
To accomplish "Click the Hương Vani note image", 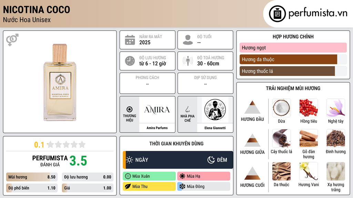I will (x=309, y=171).
